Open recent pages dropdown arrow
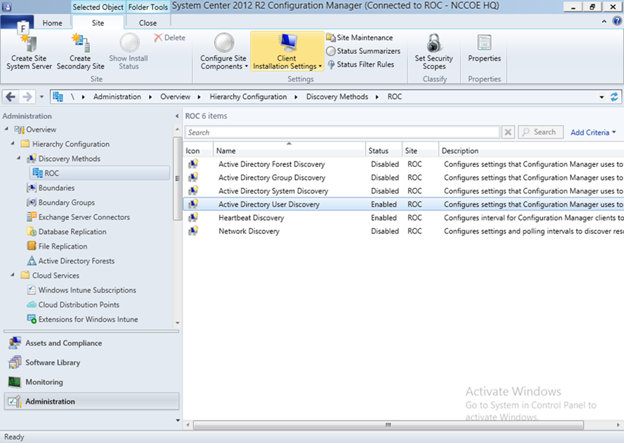 click(x=42, y=96)
